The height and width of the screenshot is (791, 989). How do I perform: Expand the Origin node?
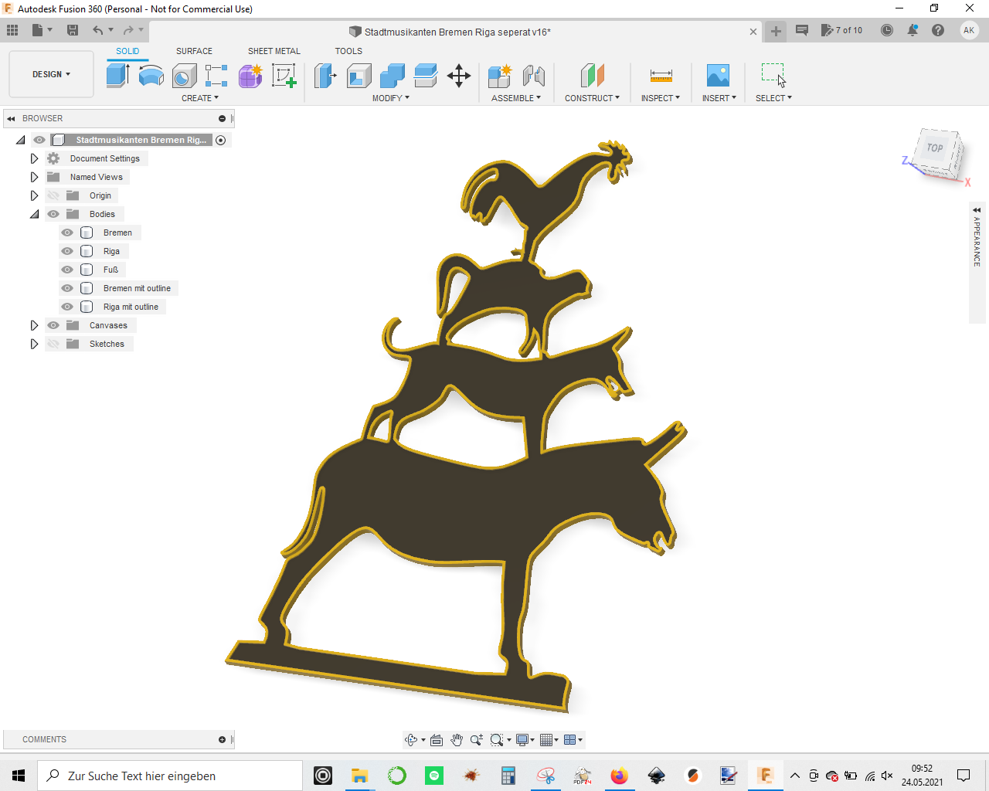34,195
